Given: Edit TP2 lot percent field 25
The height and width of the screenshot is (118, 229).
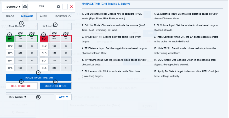Looking at the screenshot, I should coord(32,46).
